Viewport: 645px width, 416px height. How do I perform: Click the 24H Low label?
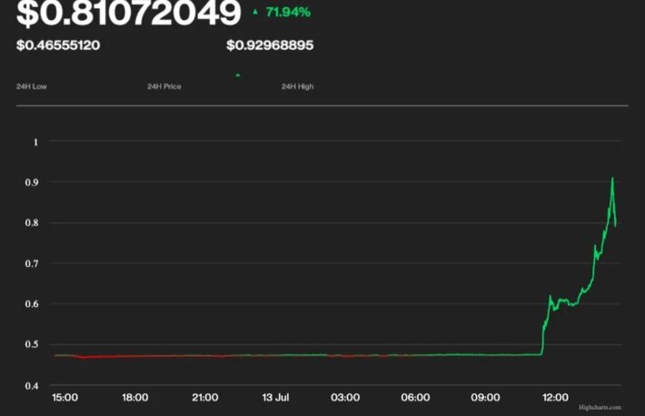point(31,86)
